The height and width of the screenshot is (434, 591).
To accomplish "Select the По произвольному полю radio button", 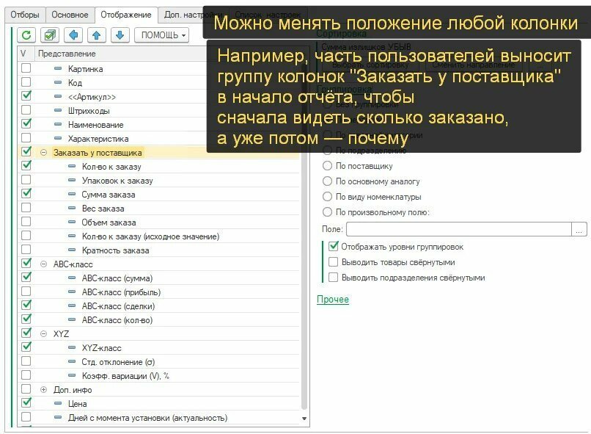I will (327, 212).
